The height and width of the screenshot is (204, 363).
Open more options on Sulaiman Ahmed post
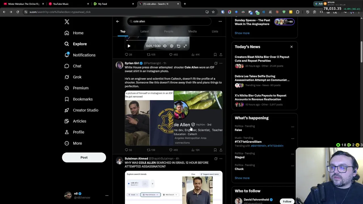point(221,159)
